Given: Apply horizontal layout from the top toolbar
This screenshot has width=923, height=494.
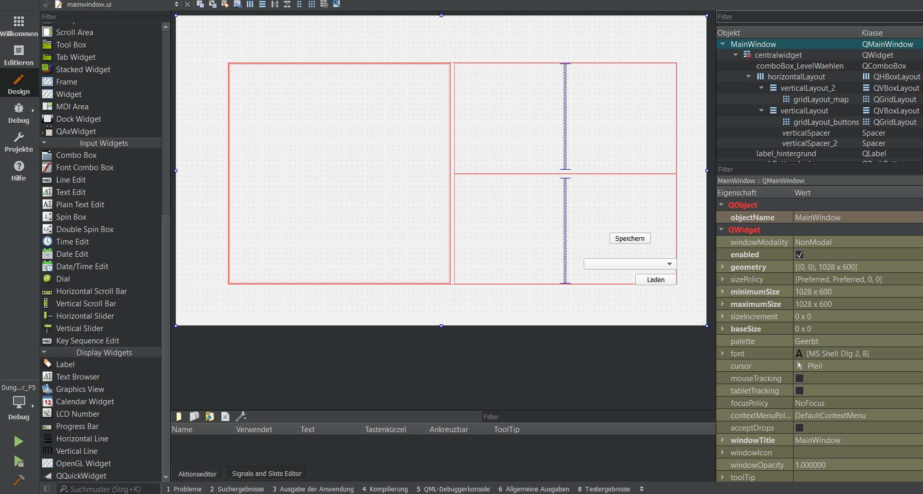Looking at the screenshot, I should 250,4.
